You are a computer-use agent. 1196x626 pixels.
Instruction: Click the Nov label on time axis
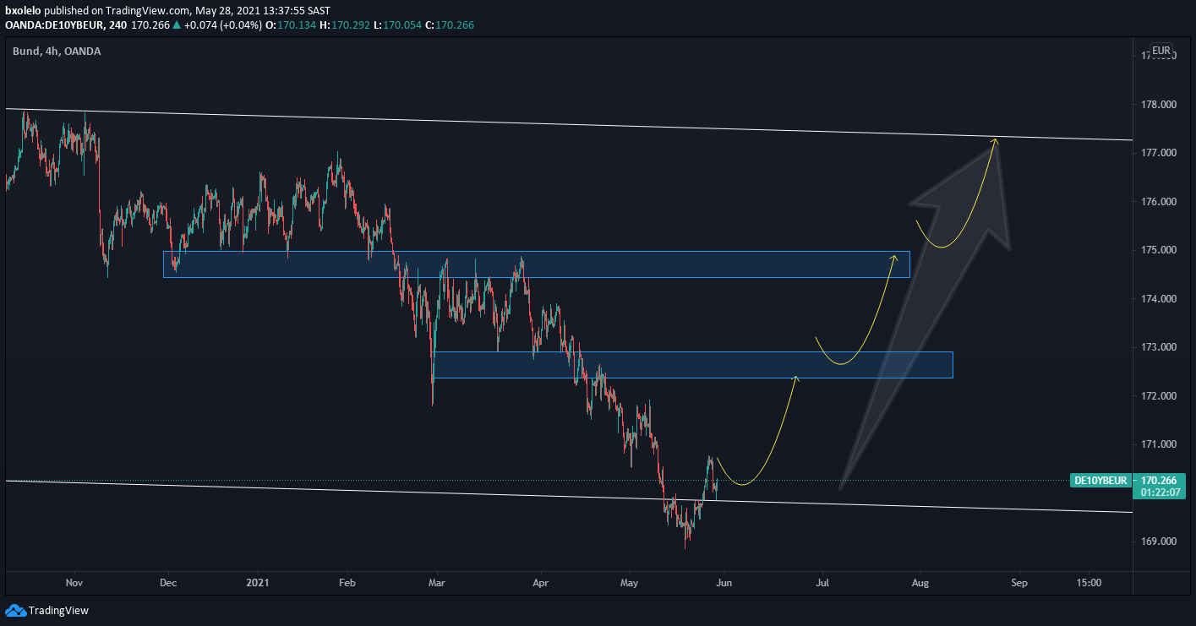click(74, 582)
